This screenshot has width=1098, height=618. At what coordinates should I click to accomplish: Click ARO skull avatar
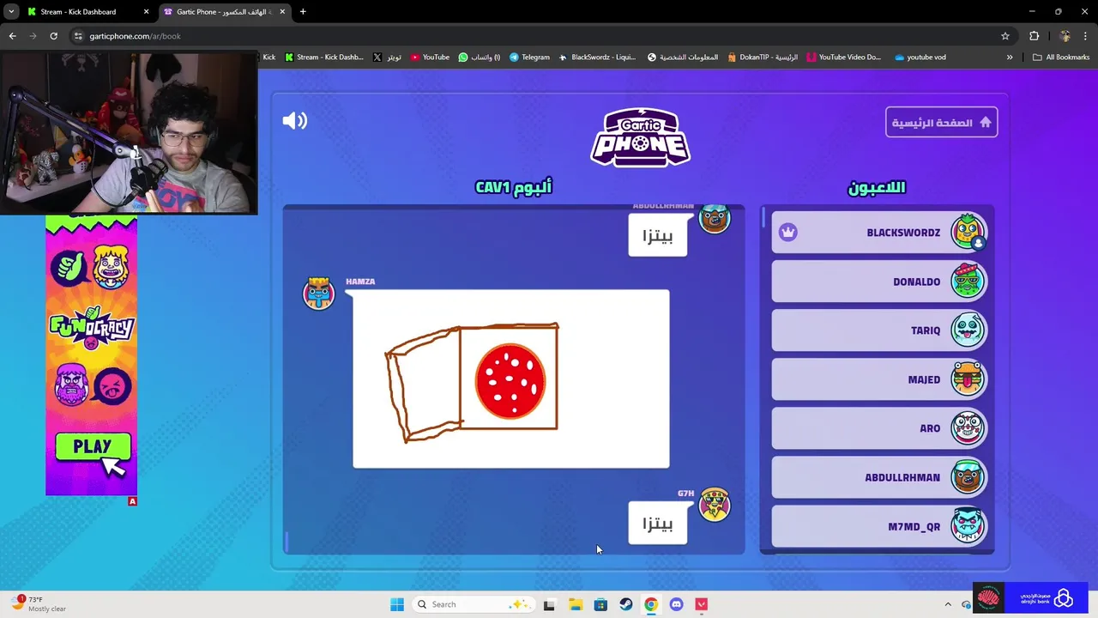pos(968,428)
